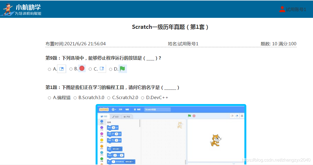
Task: Switch to the 声音 Sounds tab with speaker icon
Action: pyautogui.click(x=127, y=117)
